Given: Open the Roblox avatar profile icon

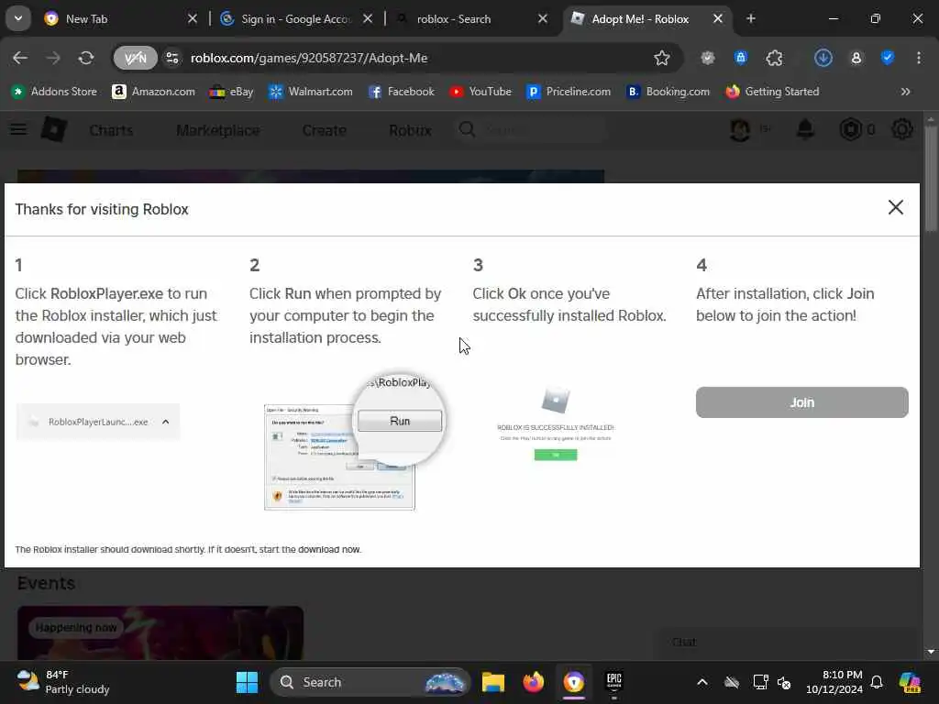Looking at the screenshot, I should [x=740, y=130].
